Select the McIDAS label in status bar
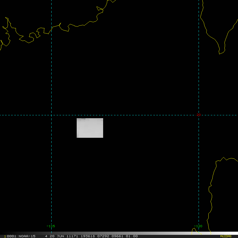Viewport: 238px width, 238px height. click(226, 236)
